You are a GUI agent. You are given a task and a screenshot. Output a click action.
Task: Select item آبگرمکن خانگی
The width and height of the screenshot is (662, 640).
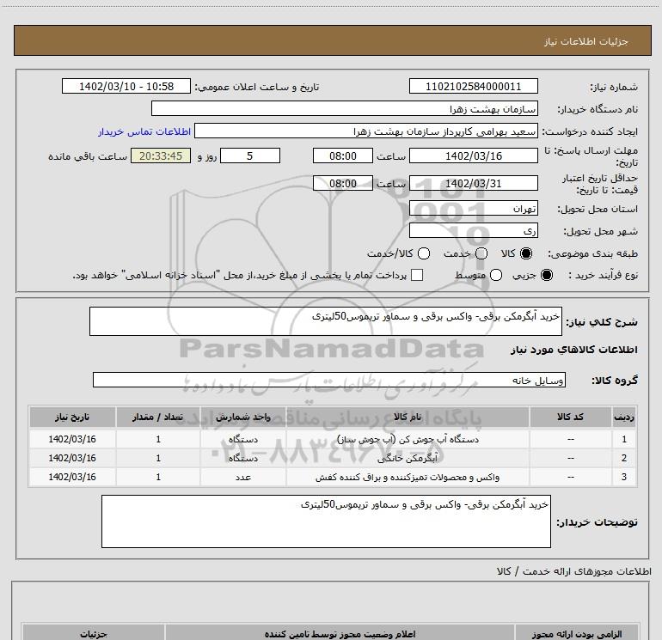(x=408, y=458)
